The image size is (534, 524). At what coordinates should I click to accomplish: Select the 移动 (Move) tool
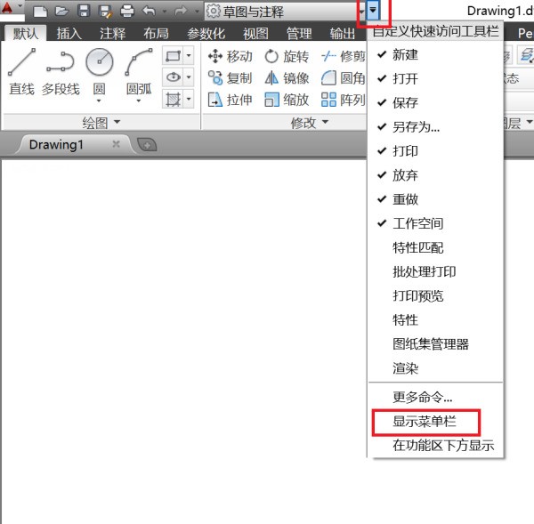[231, 56]
